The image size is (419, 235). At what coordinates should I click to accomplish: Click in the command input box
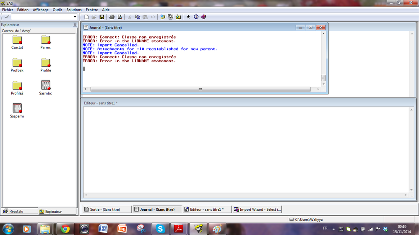(x=42, y=17)
